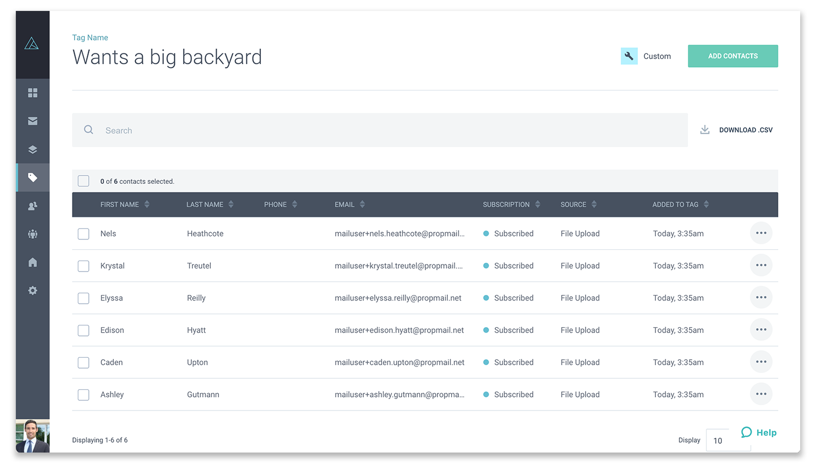Sort by First Name column arrows
The height and width of the screenshot is (464, 816).
pyautogui.click(x=147, y=204)
